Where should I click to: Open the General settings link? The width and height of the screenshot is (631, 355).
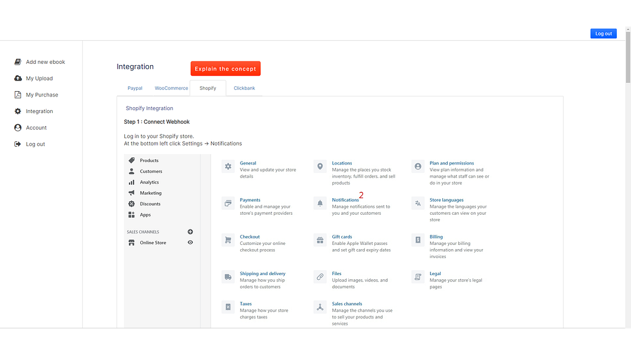tap(248, 163)
